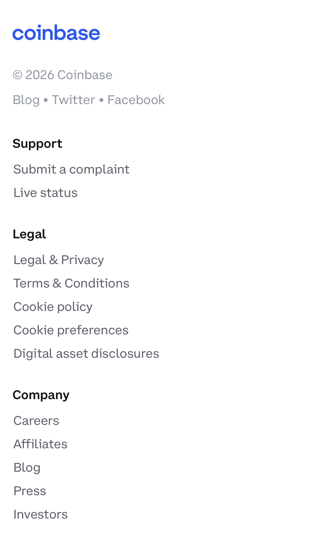Open Cookie preferences
This screenshot has width=334, height=556.
click(71, 330)
